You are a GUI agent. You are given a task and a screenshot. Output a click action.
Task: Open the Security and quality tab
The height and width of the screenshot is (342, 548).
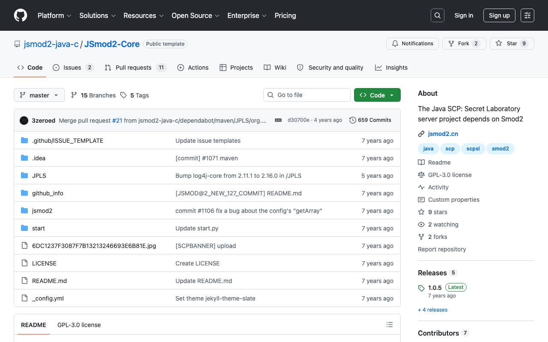click(330, 68)
